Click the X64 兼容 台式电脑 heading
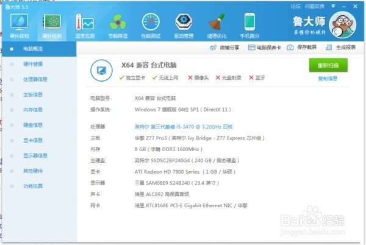The width and height of the screenshot is (366, 245). pos(149,65)
